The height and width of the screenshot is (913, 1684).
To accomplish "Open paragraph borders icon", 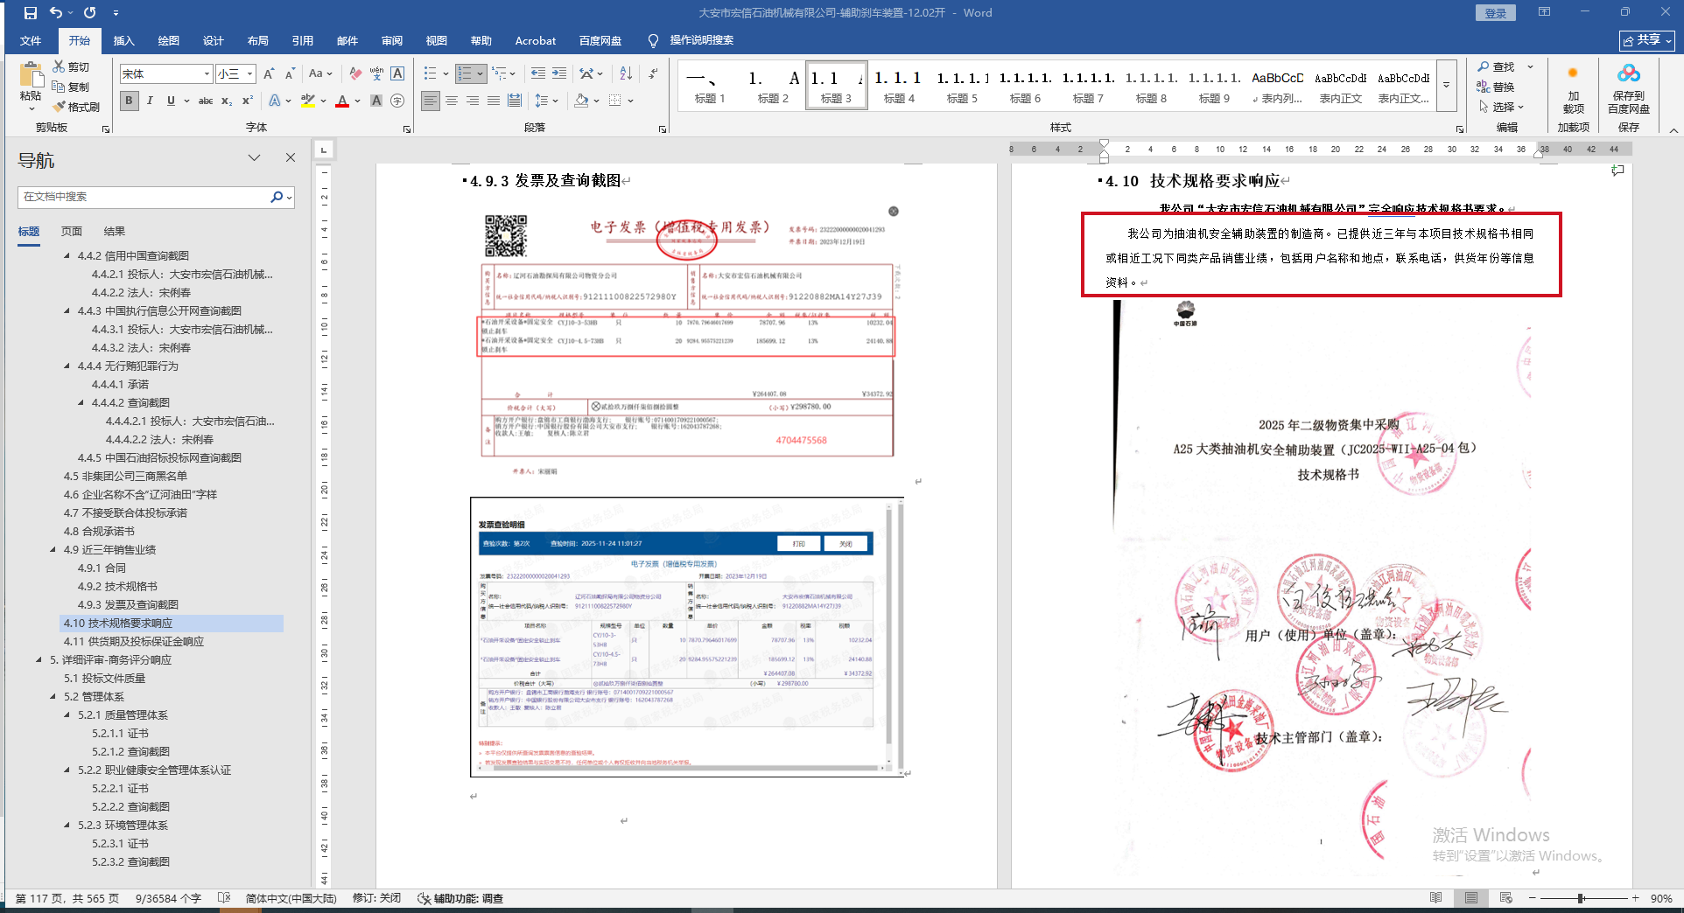I will 615,101.
